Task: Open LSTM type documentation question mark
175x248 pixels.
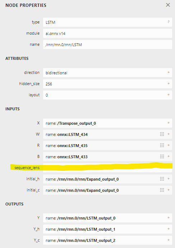Action: click(169, 22)
